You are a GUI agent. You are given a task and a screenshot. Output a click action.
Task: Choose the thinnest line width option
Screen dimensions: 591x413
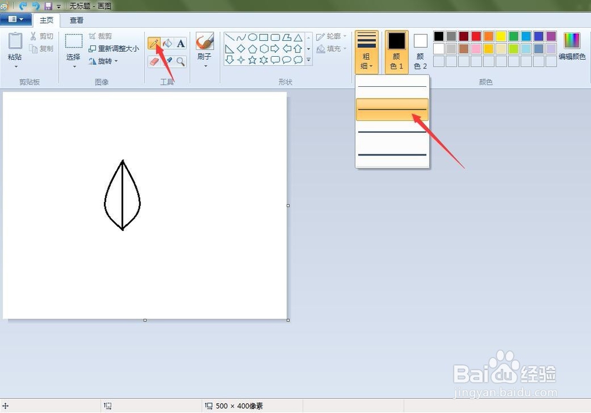[392, 87]
